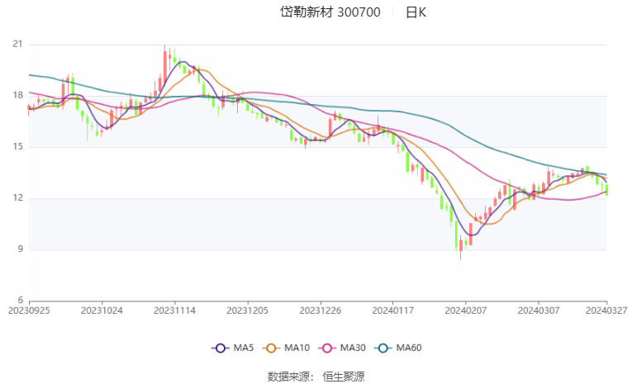This screenshot has height=384, width=632.
Task: Click the 20231024 date axis label
Action: [x=102, y=311]
